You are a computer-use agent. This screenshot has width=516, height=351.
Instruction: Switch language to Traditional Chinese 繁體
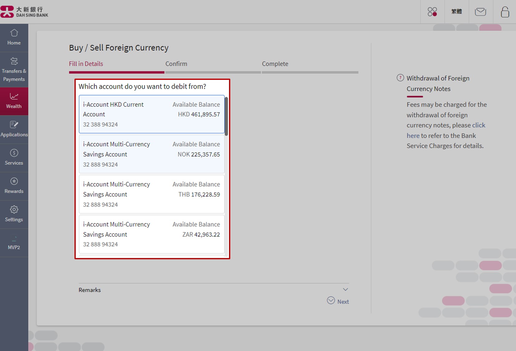pos(456,12)
